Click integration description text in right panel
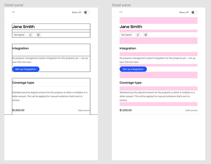This screenshot has height=164, width=211. pyautogui.click(x=157, y=60)
